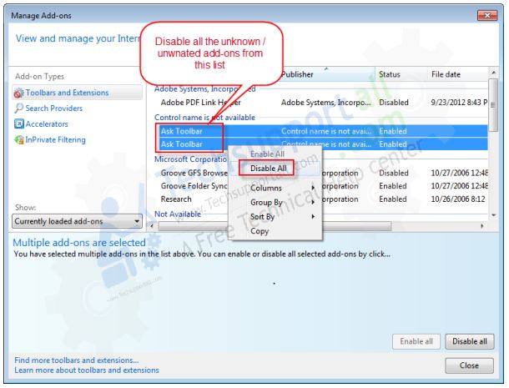Click the Microsoft Corporation group header
The height and width of the screenshot is (388, 509).
pyautogui.click(x=190, y=159)
